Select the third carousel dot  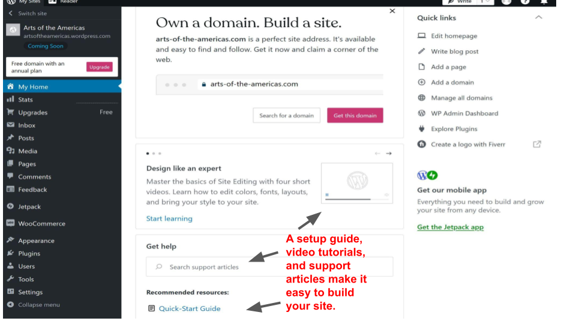tap(160, 154)
